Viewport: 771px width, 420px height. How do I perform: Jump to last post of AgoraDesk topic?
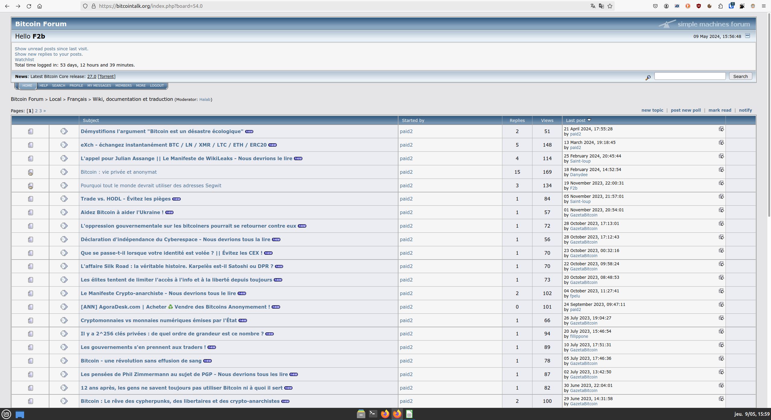(721, 304)
